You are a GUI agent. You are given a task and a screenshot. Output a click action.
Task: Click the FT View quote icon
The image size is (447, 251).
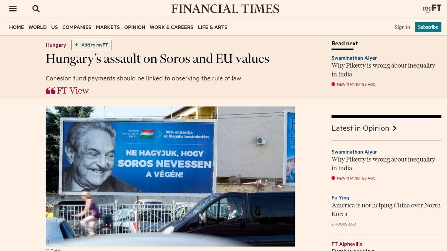[50, 91]
